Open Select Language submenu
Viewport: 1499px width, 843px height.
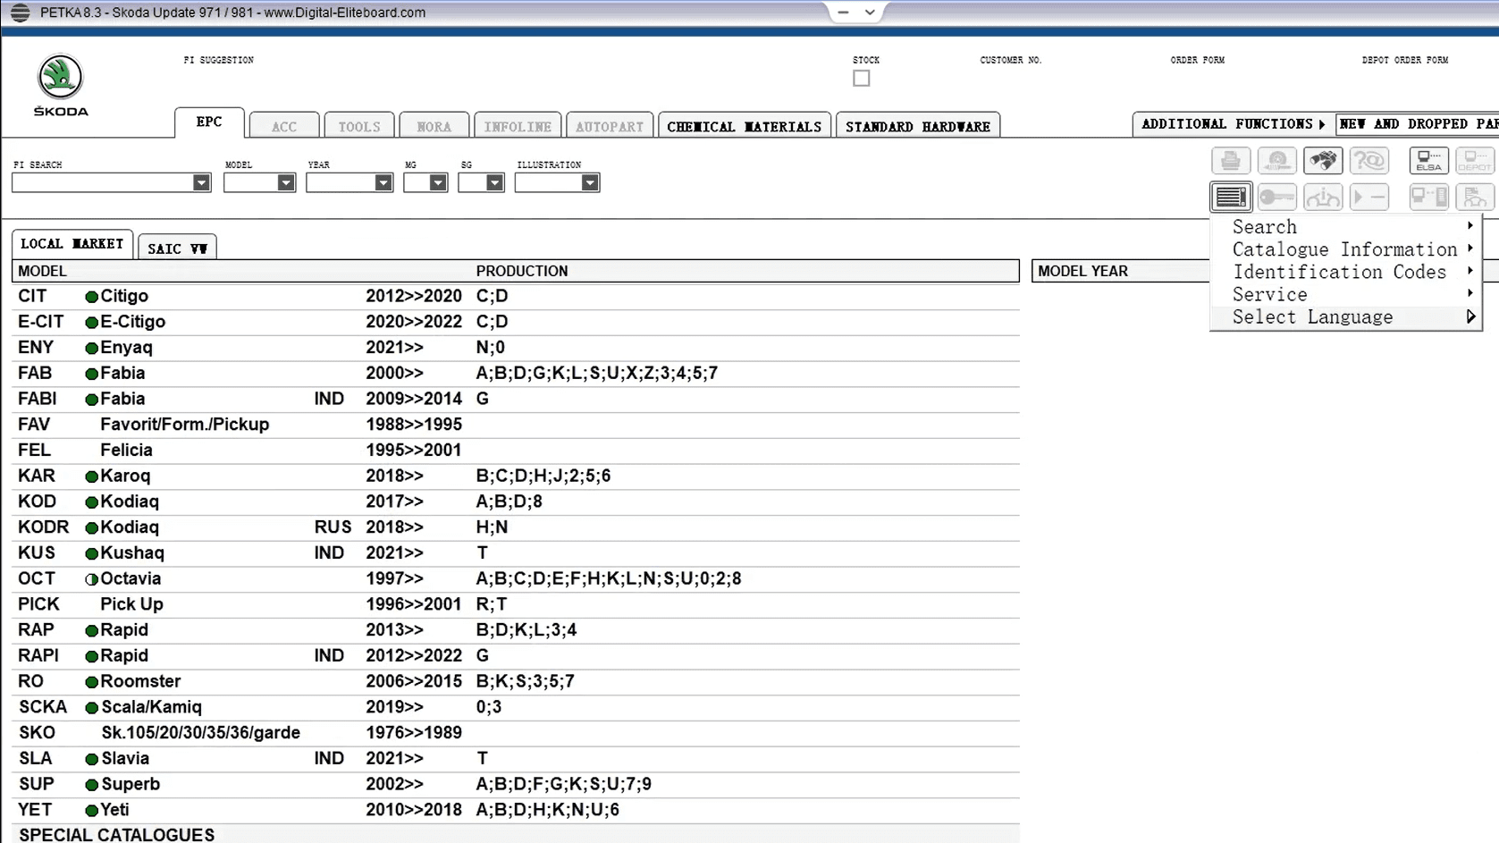pyautogui.click(x=1312, y=317)
